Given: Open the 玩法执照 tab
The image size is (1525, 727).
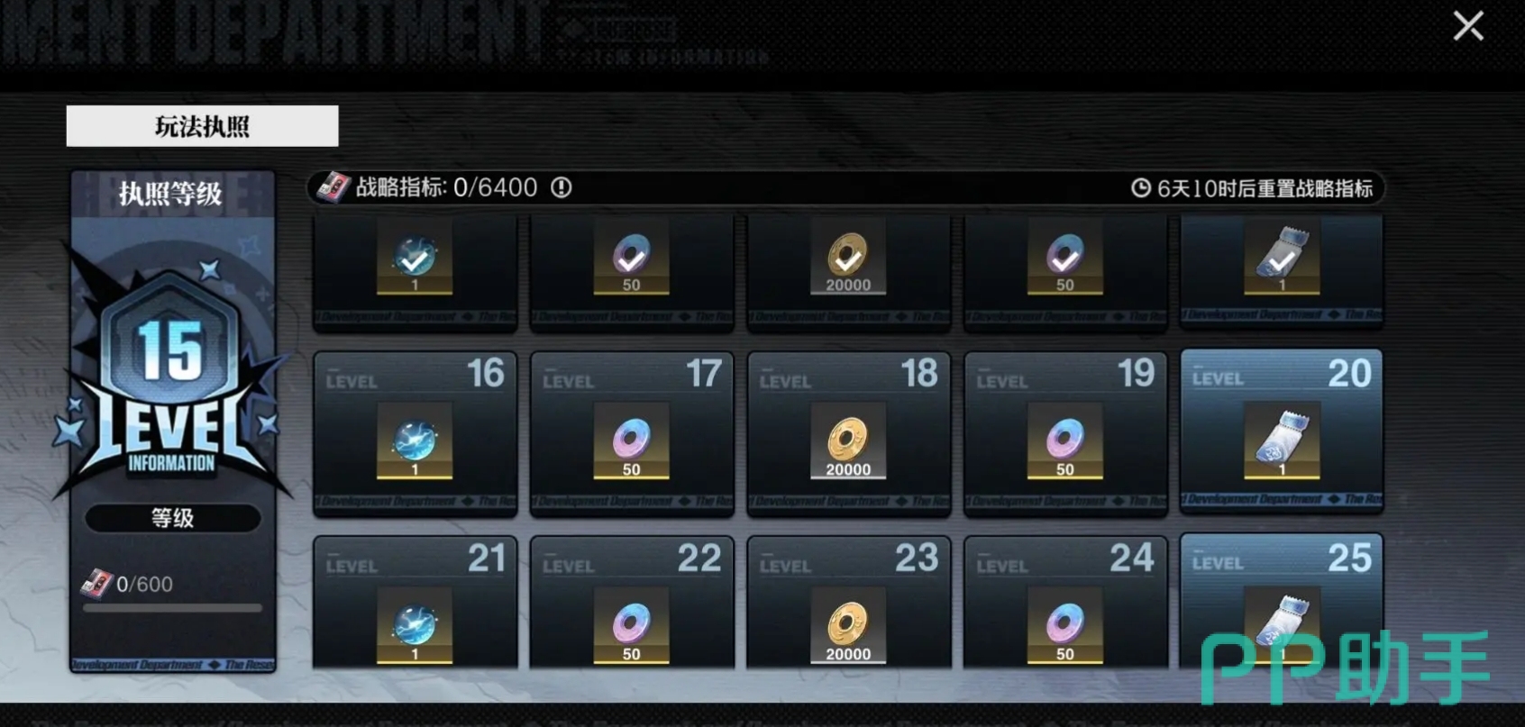Looking at the screenshot, I should [x=202, y=126].
